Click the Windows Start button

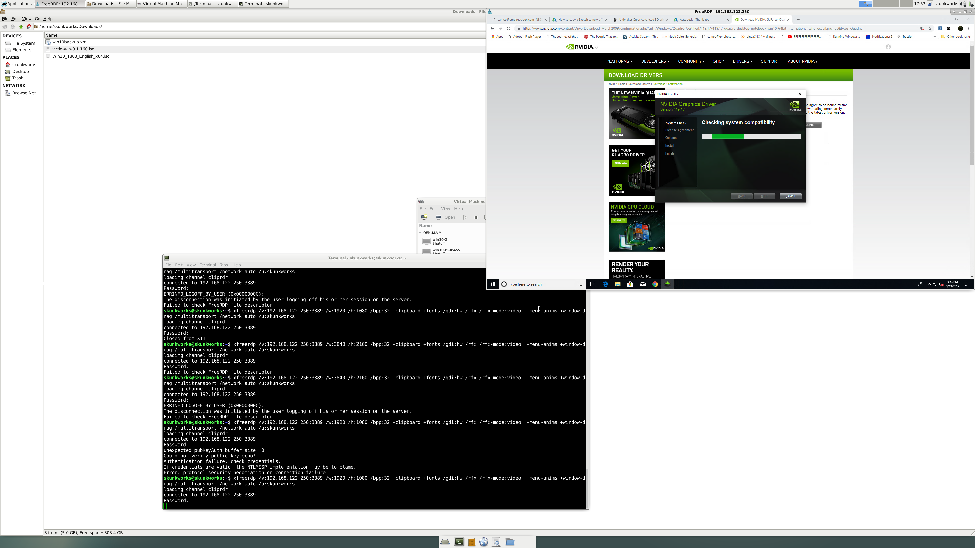point(493,284)
